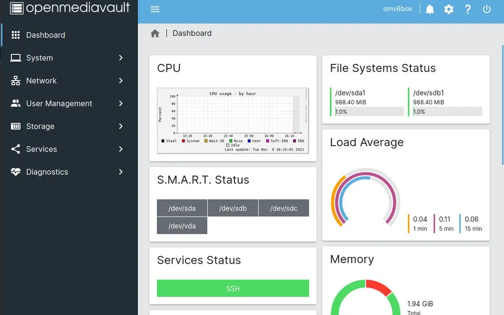Viewport: 504px width, 315px height.
Task: Click the Services share icon in sidebar
Action: pyautogui.click(x=15, y=149)
